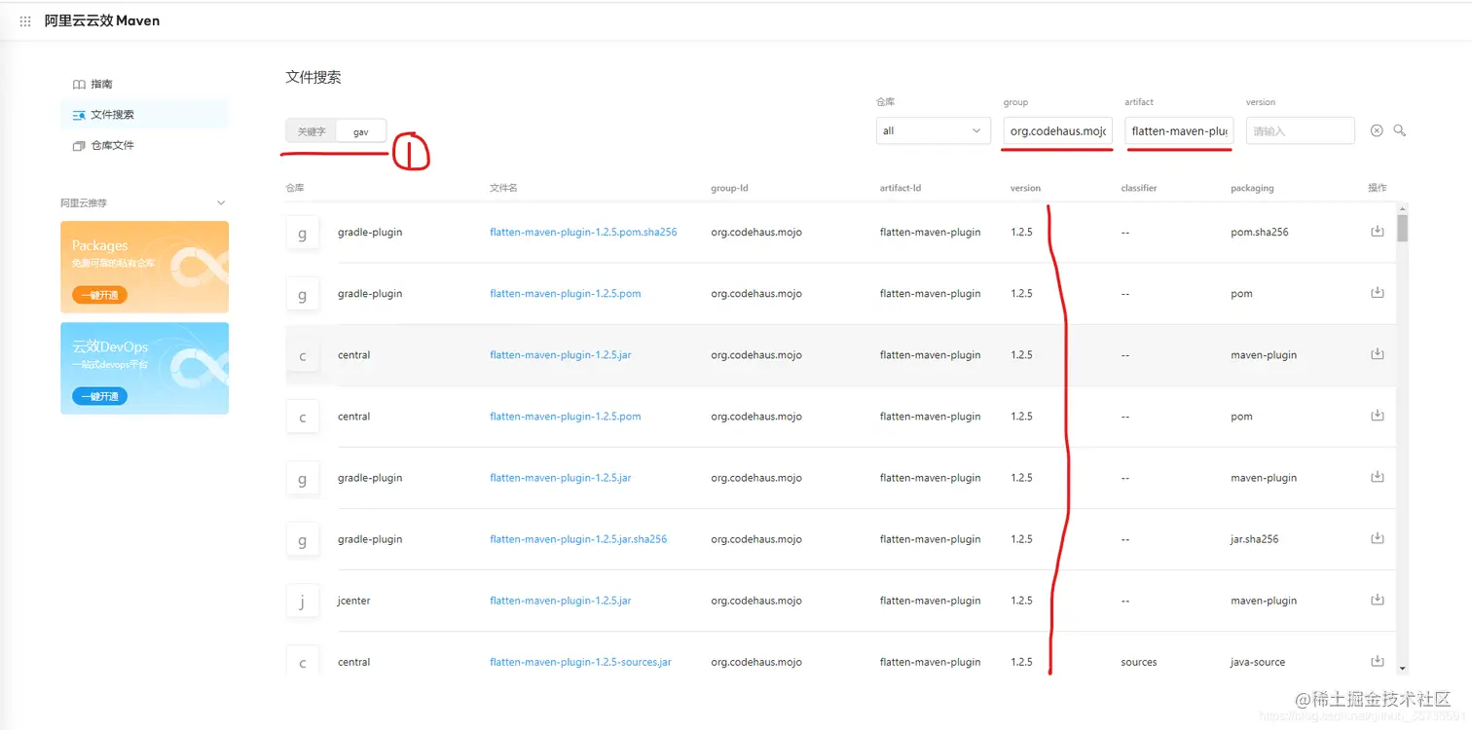Click 一键开通 on the Packages card
This screenshot has width=1472, height=730.
[x=99, y=295]
